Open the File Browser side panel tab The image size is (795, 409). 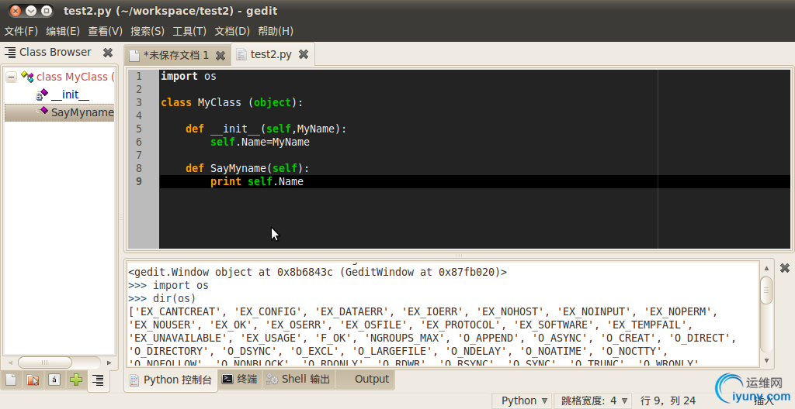pos(33,380)
